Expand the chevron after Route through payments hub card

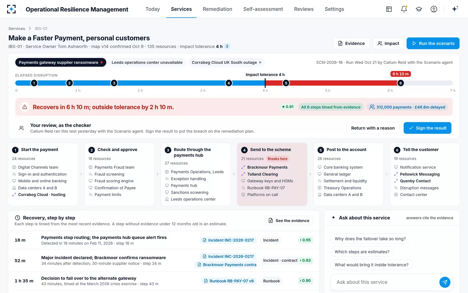click(x=234, y=174)
